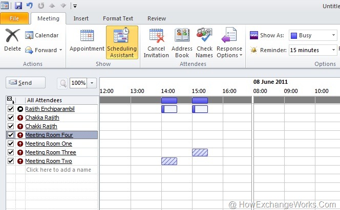Switch to the Insert tab
The width and height of the screenshot is (340, 210).
(x=81, y=18)
